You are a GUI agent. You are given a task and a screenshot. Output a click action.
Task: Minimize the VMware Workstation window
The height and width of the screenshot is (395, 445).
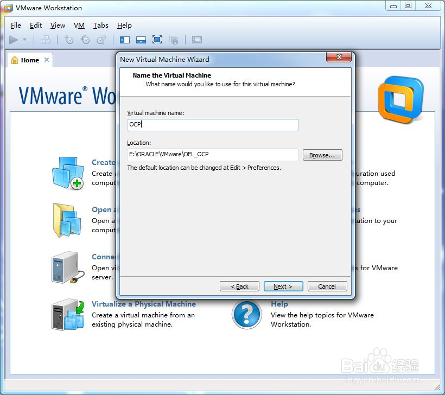click(393, 6)
